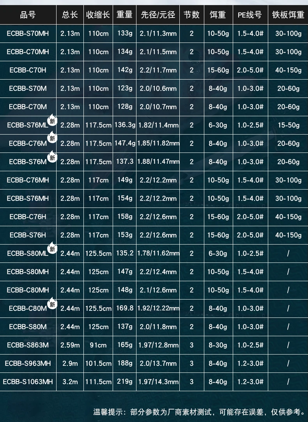The width and height of the screenshot is (308, 422).
Task: Click the 1.97/12.8mm diameter cell
Action: (x=158, y=345)
